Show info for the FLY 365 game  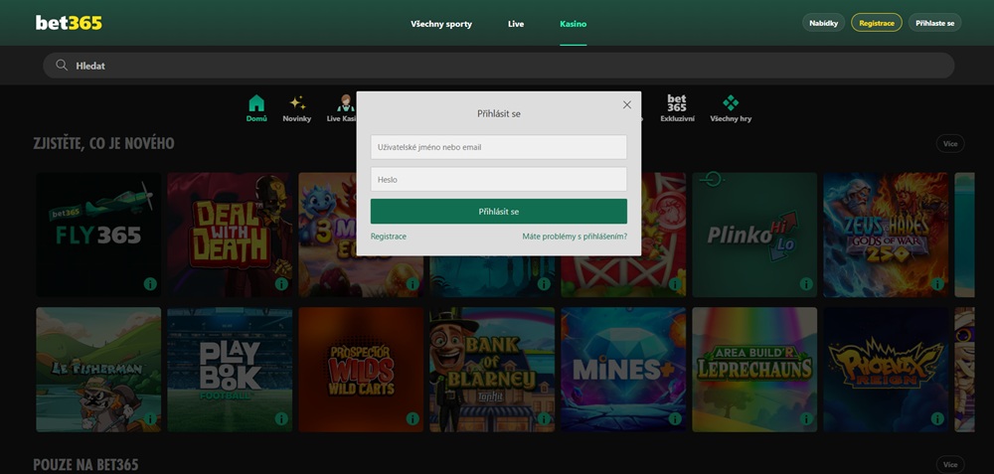pos(150,284)
